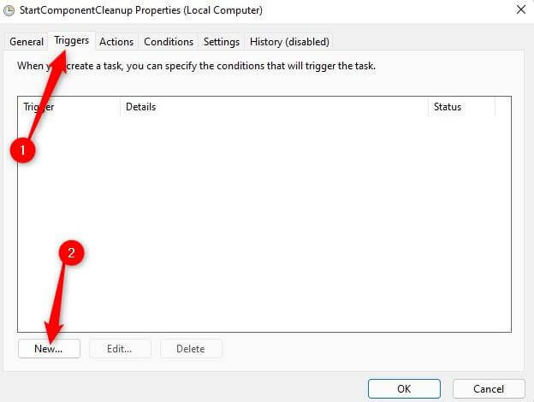Viewport: 534px width, 402px height.
Task: Click the task clock icon in title bar
Action: click(9, 10)
